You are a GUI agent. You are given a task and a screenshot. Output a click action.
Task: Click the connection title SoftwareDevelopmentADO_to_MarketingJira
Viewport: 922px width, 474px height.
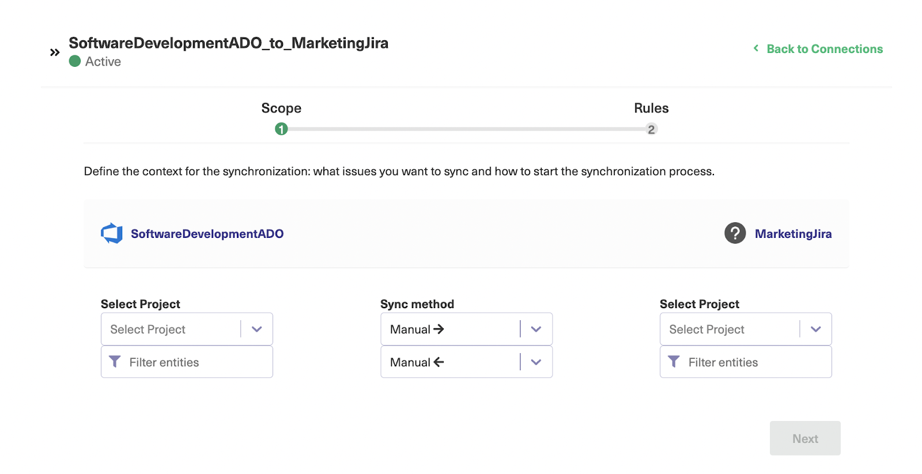pyautogui.click(x=228, y=43)
